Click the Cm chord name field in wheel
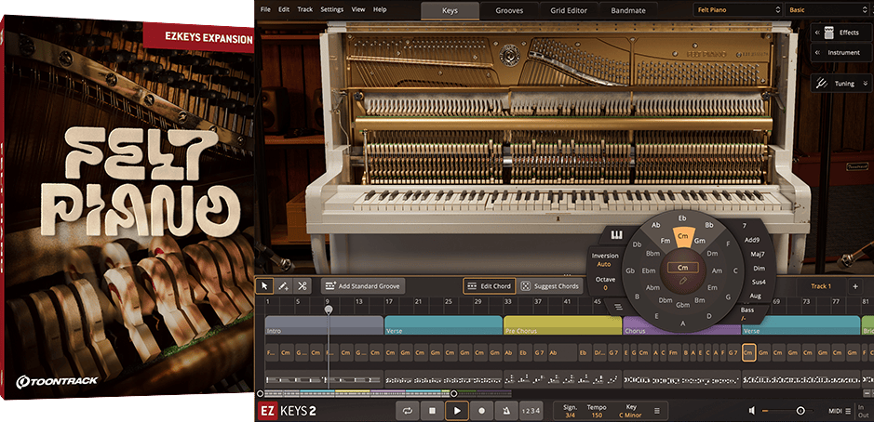Viewport: 874px width, 422px height. tap(682, 268)
